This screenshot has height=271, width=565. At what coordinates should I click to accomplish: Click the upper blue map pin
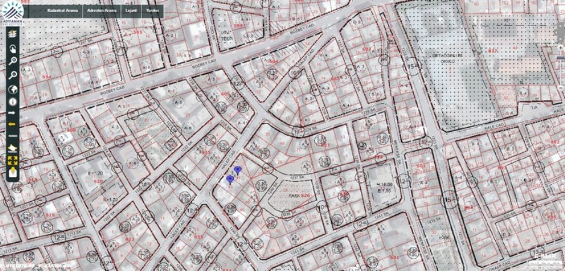(238, 170)
